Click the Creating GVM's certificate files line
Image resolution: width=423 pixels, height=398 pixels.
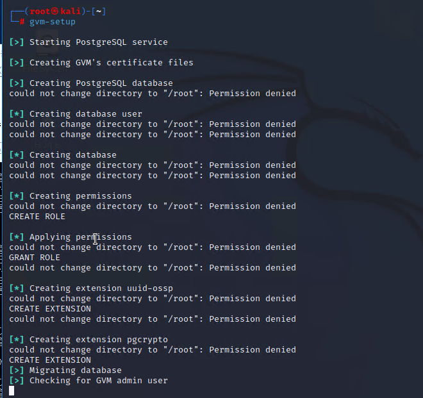(111, 63)
